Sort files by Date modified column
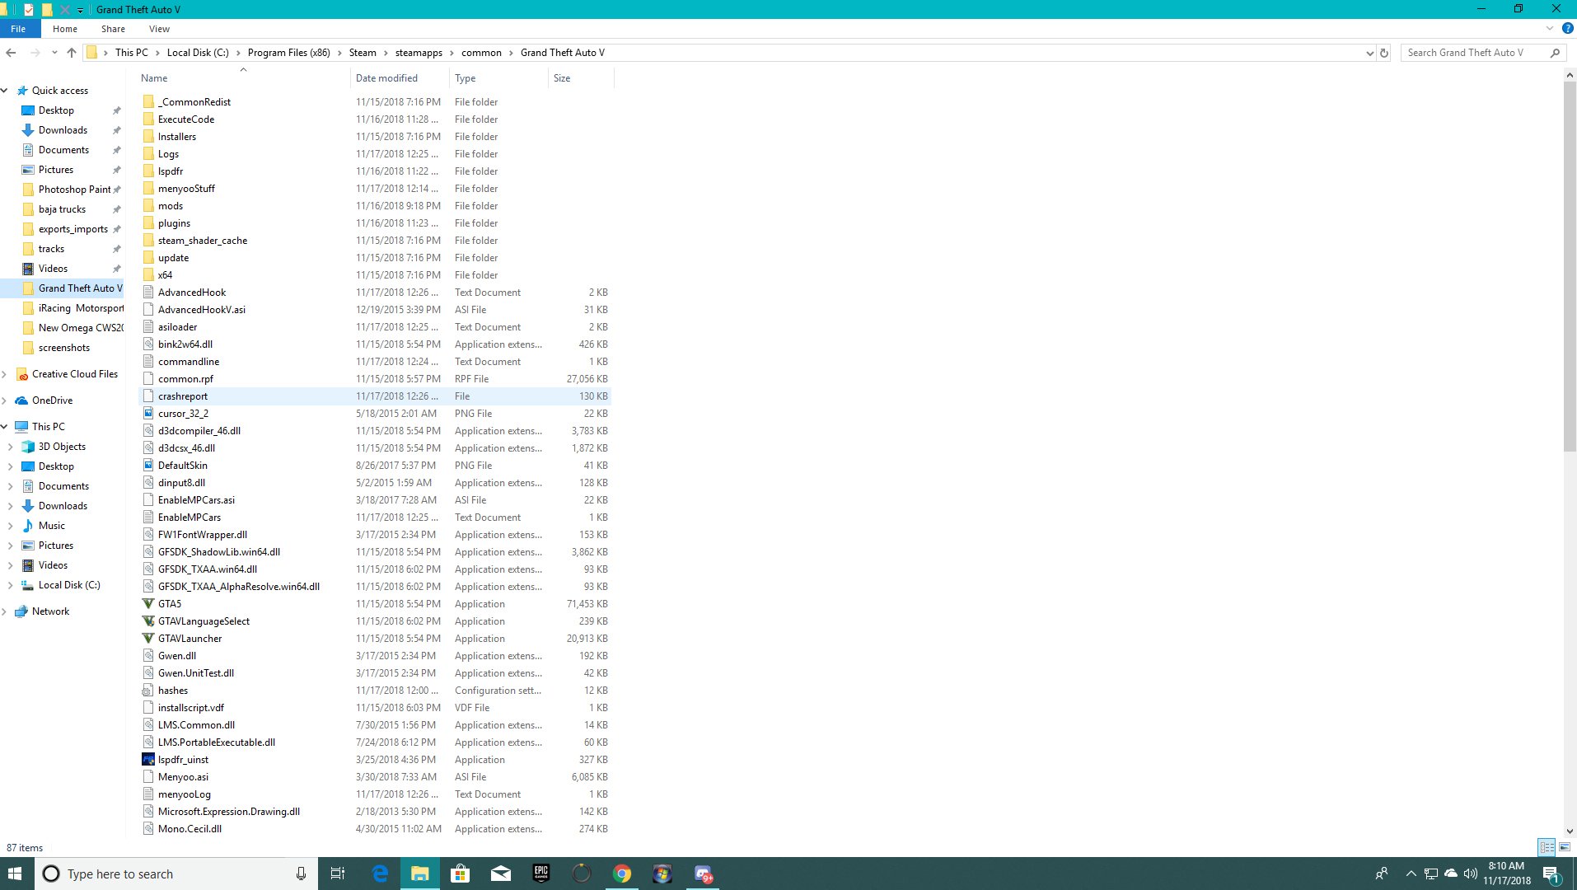Screen dimensions: 1577x890 click(x=400, y=78)
